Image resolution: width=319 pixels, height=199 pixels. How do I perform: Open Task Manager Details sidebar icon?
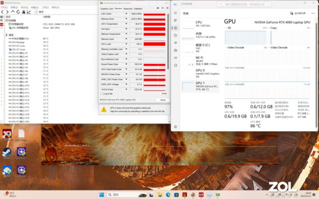click(x=175, y=58)
